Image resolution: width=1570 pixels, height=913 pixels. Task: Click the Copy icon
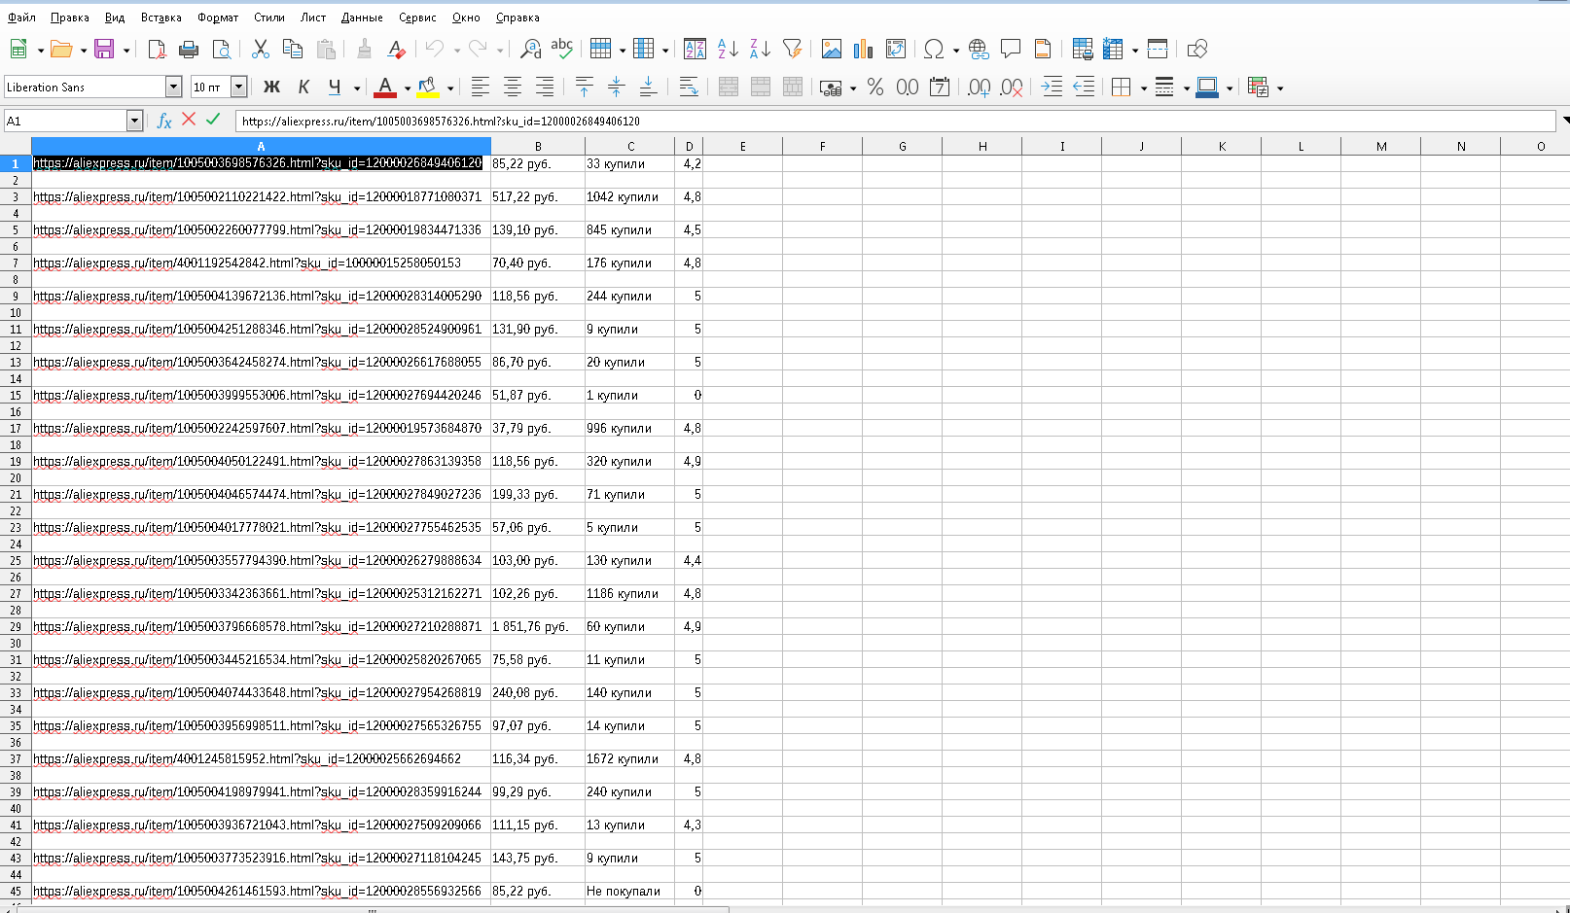point(293,49)
